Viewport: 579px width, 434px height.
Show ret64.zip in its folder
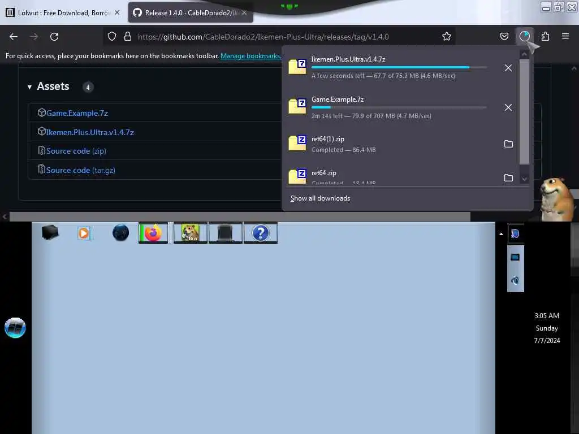pos(508,178)
